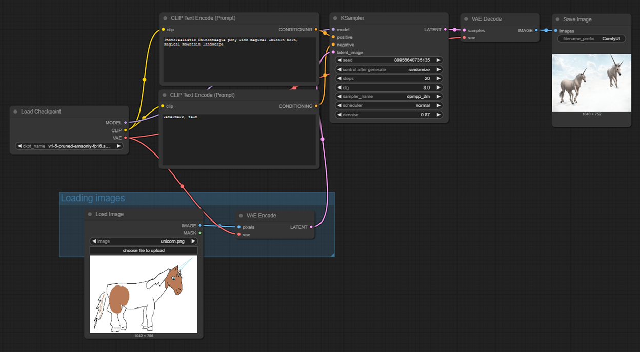The image size is (640, 352).
Task: Adjust the denoise 0.87 slider field
Action: 389,115
